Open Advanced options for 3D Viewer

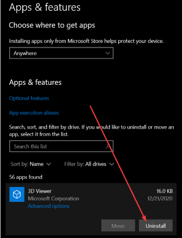(49, 206)
